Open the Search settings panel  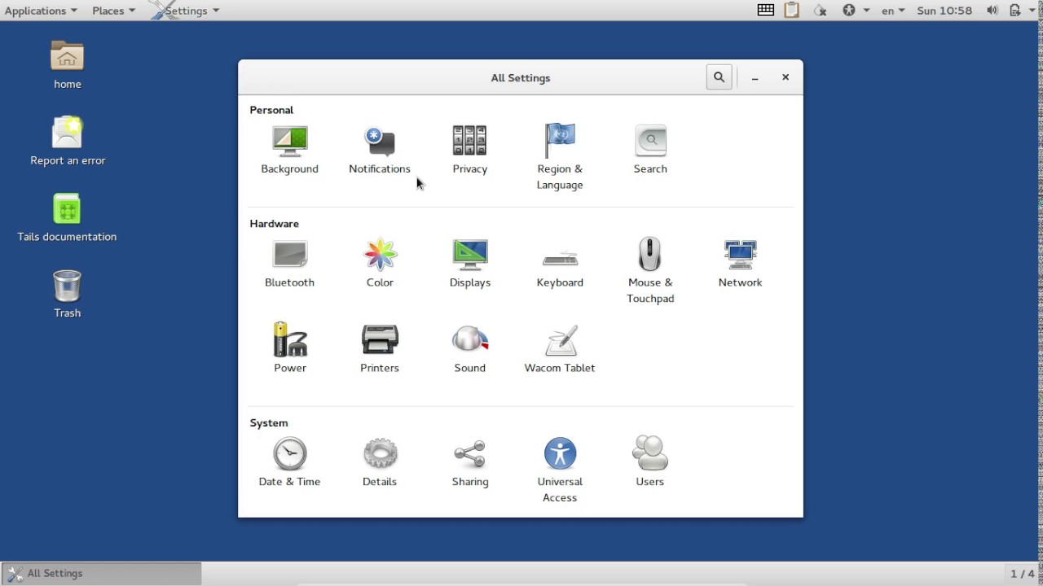650,151
